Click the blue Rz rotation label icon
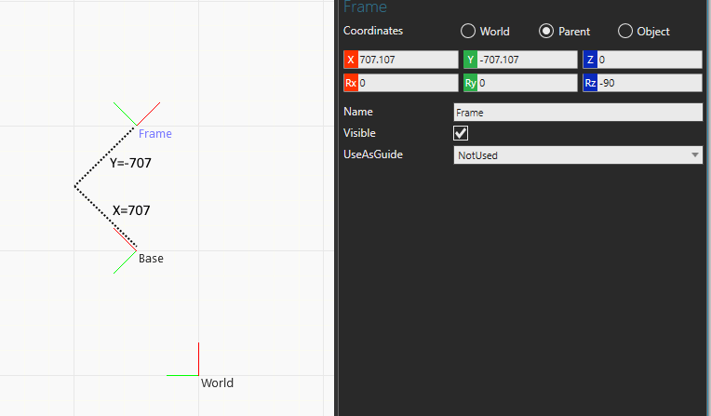This screenshot has width=711, height=416. click(x=591, y=83)
